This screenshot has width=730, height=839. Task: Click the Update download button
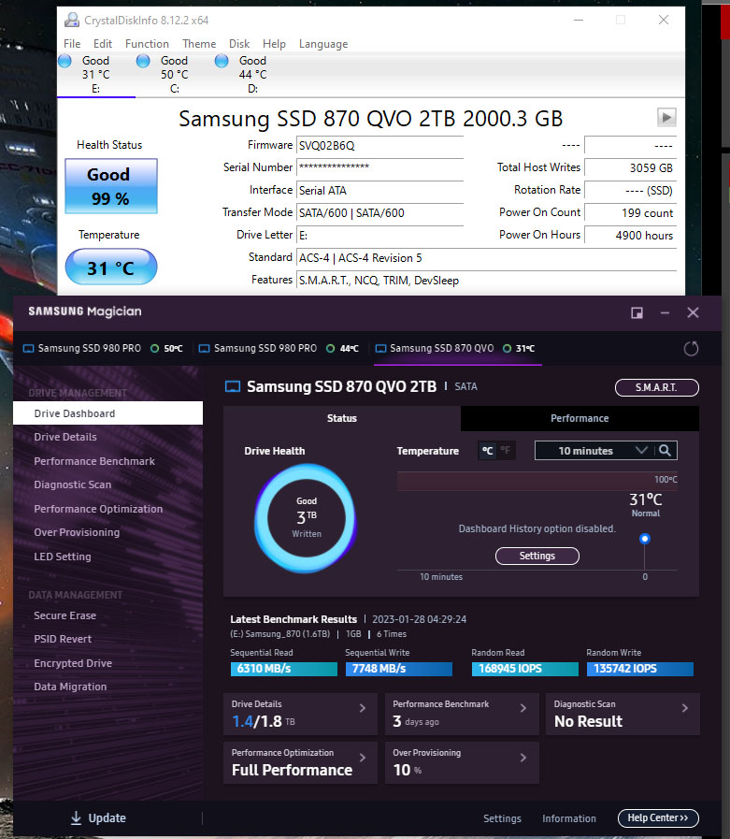pyautogui.click(x=98, y=817)
